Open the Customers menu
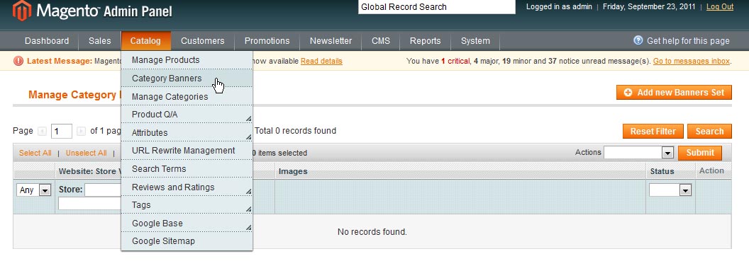This screenshot has width=749, height=261. click(203, 41)
